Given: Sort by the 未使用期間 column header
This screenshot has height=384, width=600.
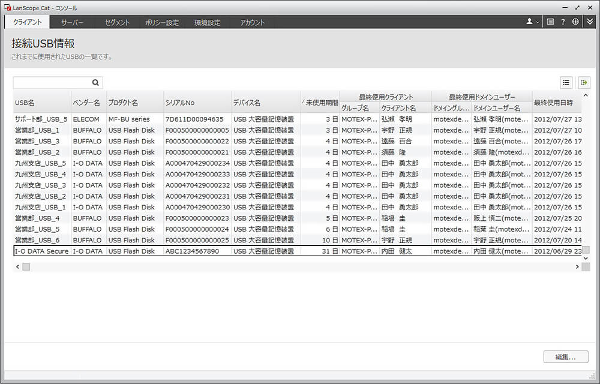Looking at the screenshot, I should coord(320,103).
